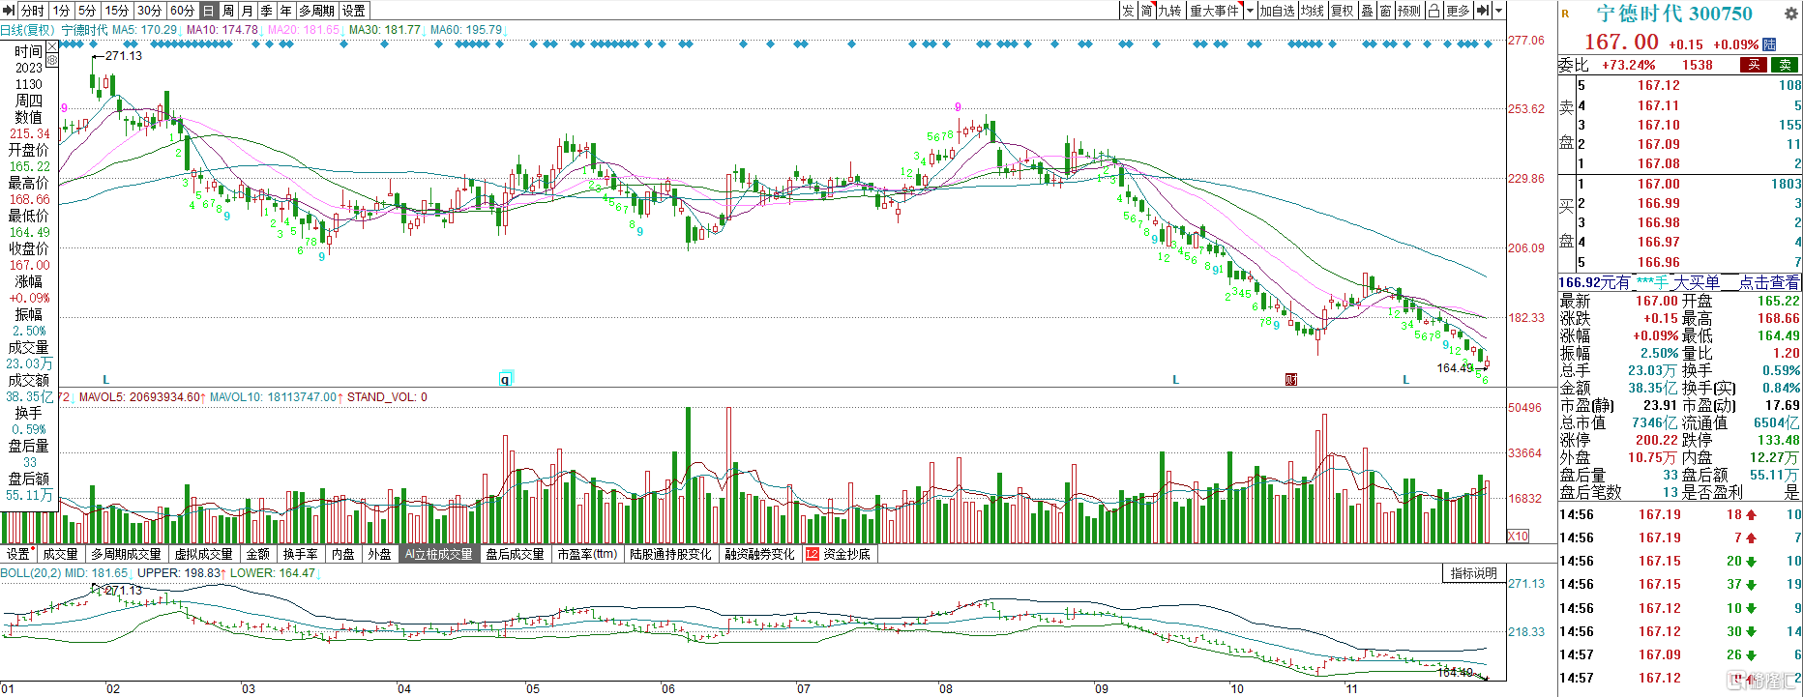1803x697 pixels.
Task: Click the panel arrow icon beside 更多
Action: click(1482, 11)
